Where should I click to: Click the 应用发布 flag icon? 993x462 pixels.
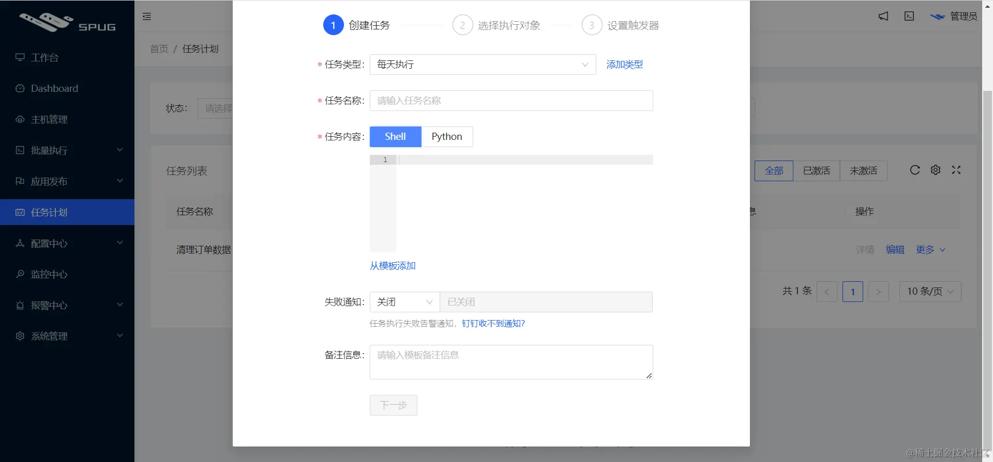pyautogui.click(x=20, y=181)
